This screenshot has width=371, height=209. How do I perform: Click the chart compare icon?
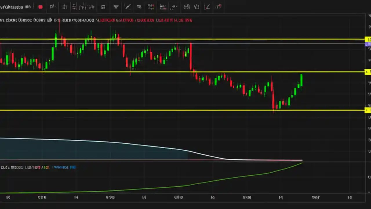click(174, 7)
